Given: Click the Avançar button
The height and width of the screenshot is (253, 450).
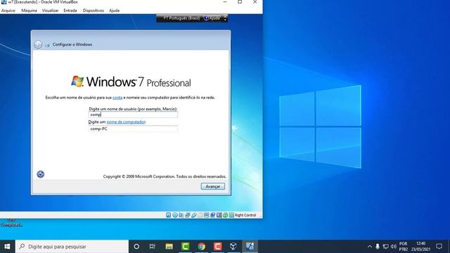Looking at the screenshot, I should pos(212,186).
